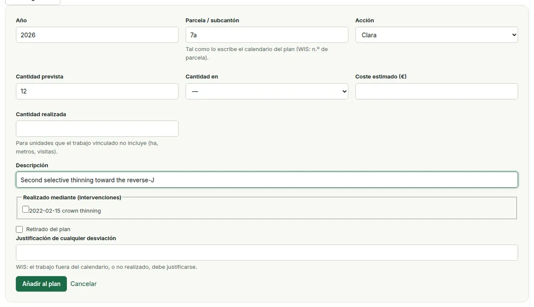This screenshot has height=307, width=534.
Task: Select the Parcela / subcantón field with 7a
Action: coord(267,35)
